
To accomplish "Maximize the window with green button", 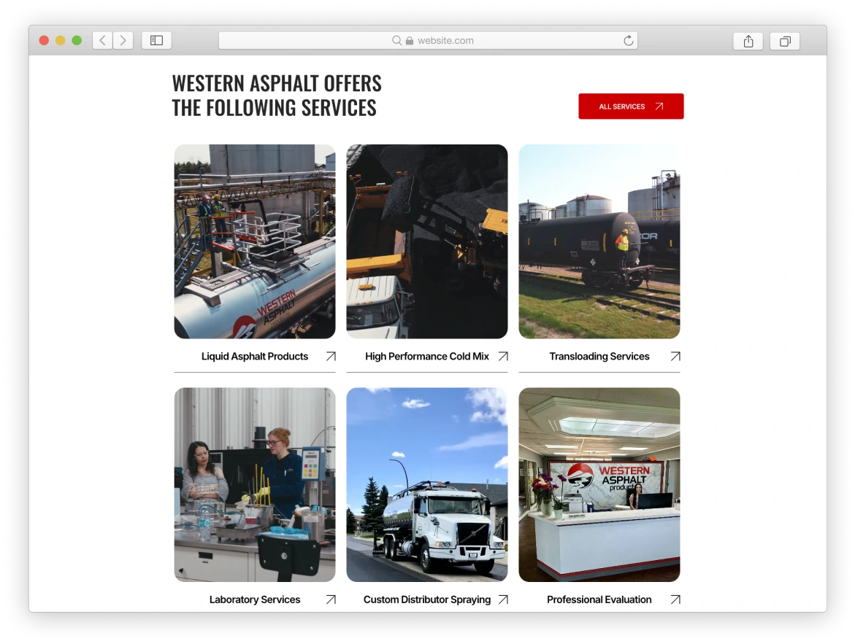I will (77, 40).
